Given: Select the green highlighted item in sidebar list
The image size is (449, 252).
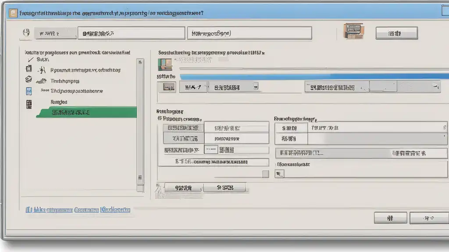Looking at the screenshot, I should coord(86,112).
